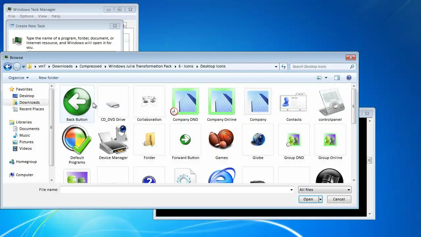Open View menu in Task Manager
Viewport: 421px width, 237px height.
tap(42, 16)
